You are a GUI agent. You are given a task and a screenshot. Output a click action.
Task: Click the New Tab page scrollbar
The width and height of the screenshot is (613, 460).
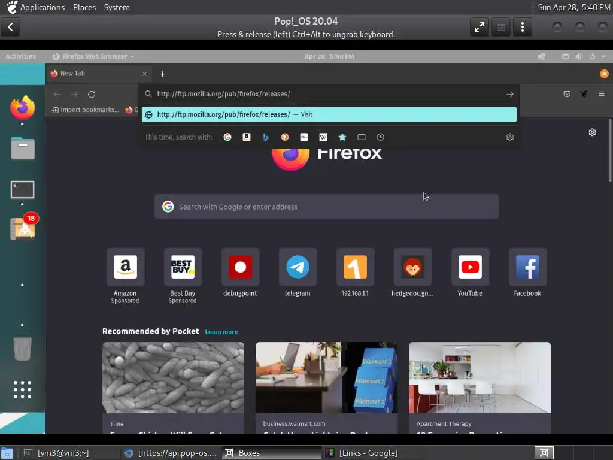click(610, 150)
